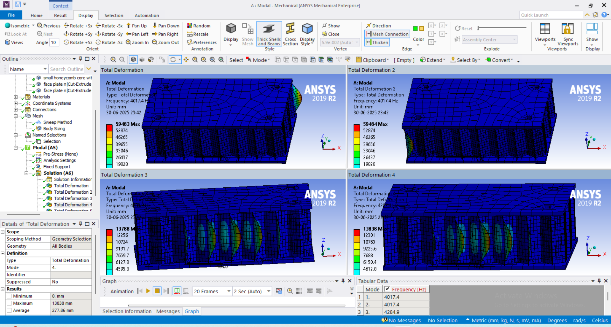Click Pan Right tool
This screenshot has width=611, height=327.
coord(165,34)
